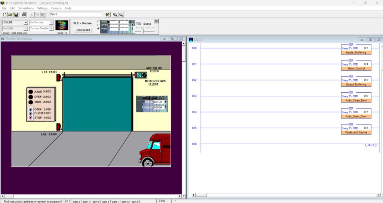Open a file using the folder icon
This screenshot has width=383, height=203.
pos(10,15)
